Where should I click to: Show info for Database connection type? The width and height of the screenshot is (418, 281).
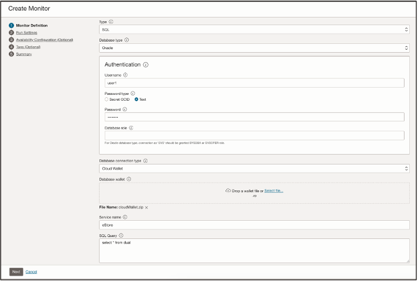(145, 160)
